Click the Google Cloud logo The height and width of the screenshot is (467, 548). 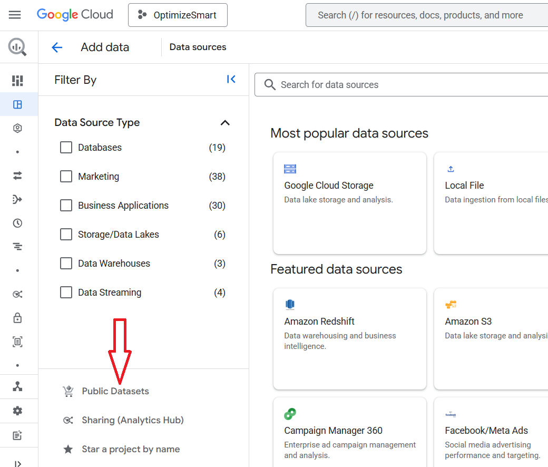75,15
